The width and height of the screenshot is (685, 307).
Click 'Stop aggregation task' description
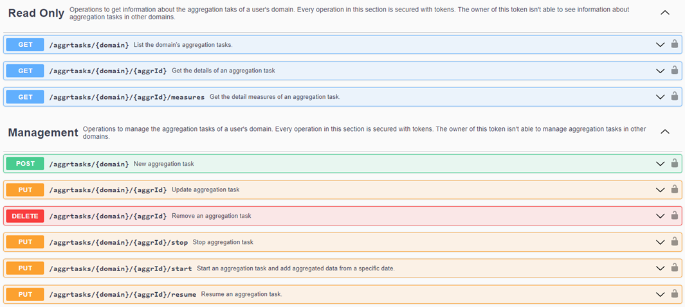tap(223, 243)
